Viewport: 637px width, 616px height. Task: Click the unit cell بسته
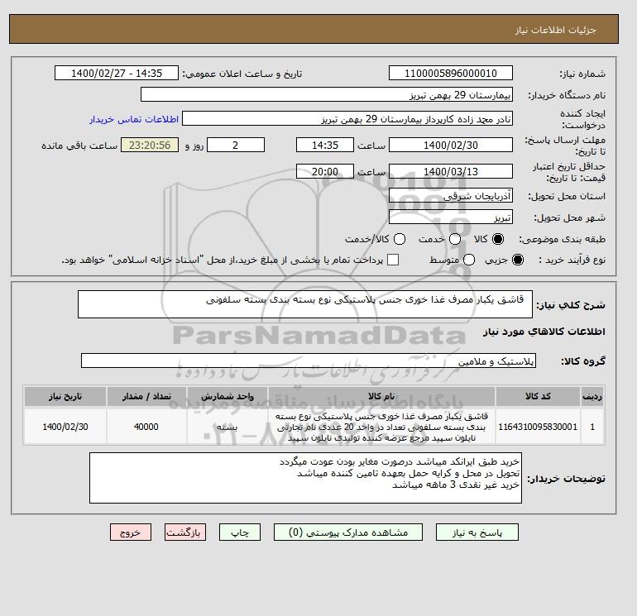click(x=227, y=427)
